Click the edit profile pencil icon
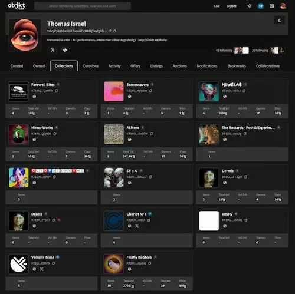Viewport: 295px width, 294px height. click(279, 20)
